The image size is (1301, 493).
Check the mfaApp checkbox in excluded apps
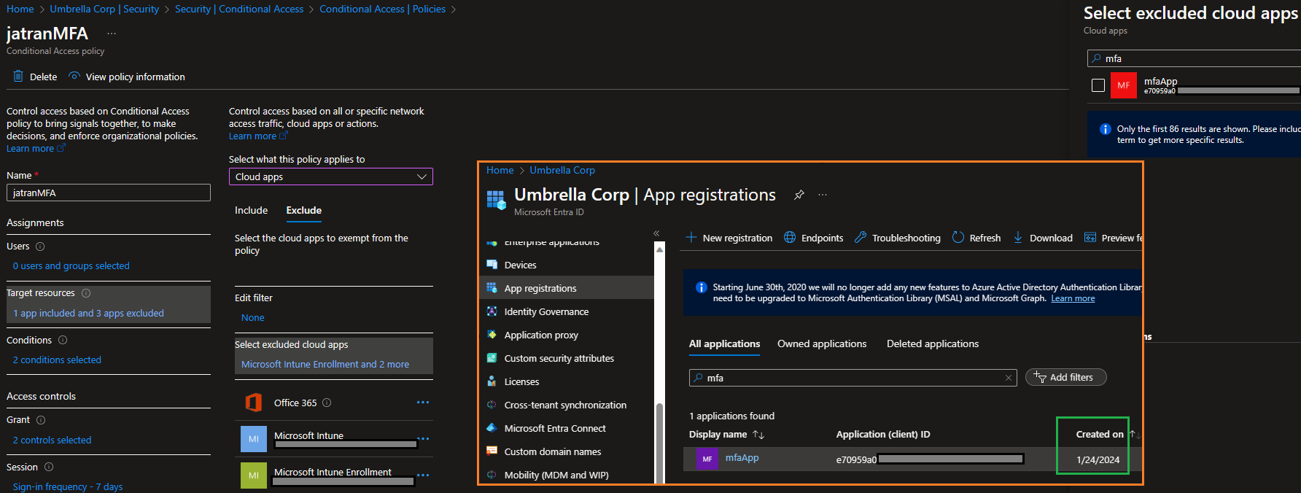(x=1098, y=85)
